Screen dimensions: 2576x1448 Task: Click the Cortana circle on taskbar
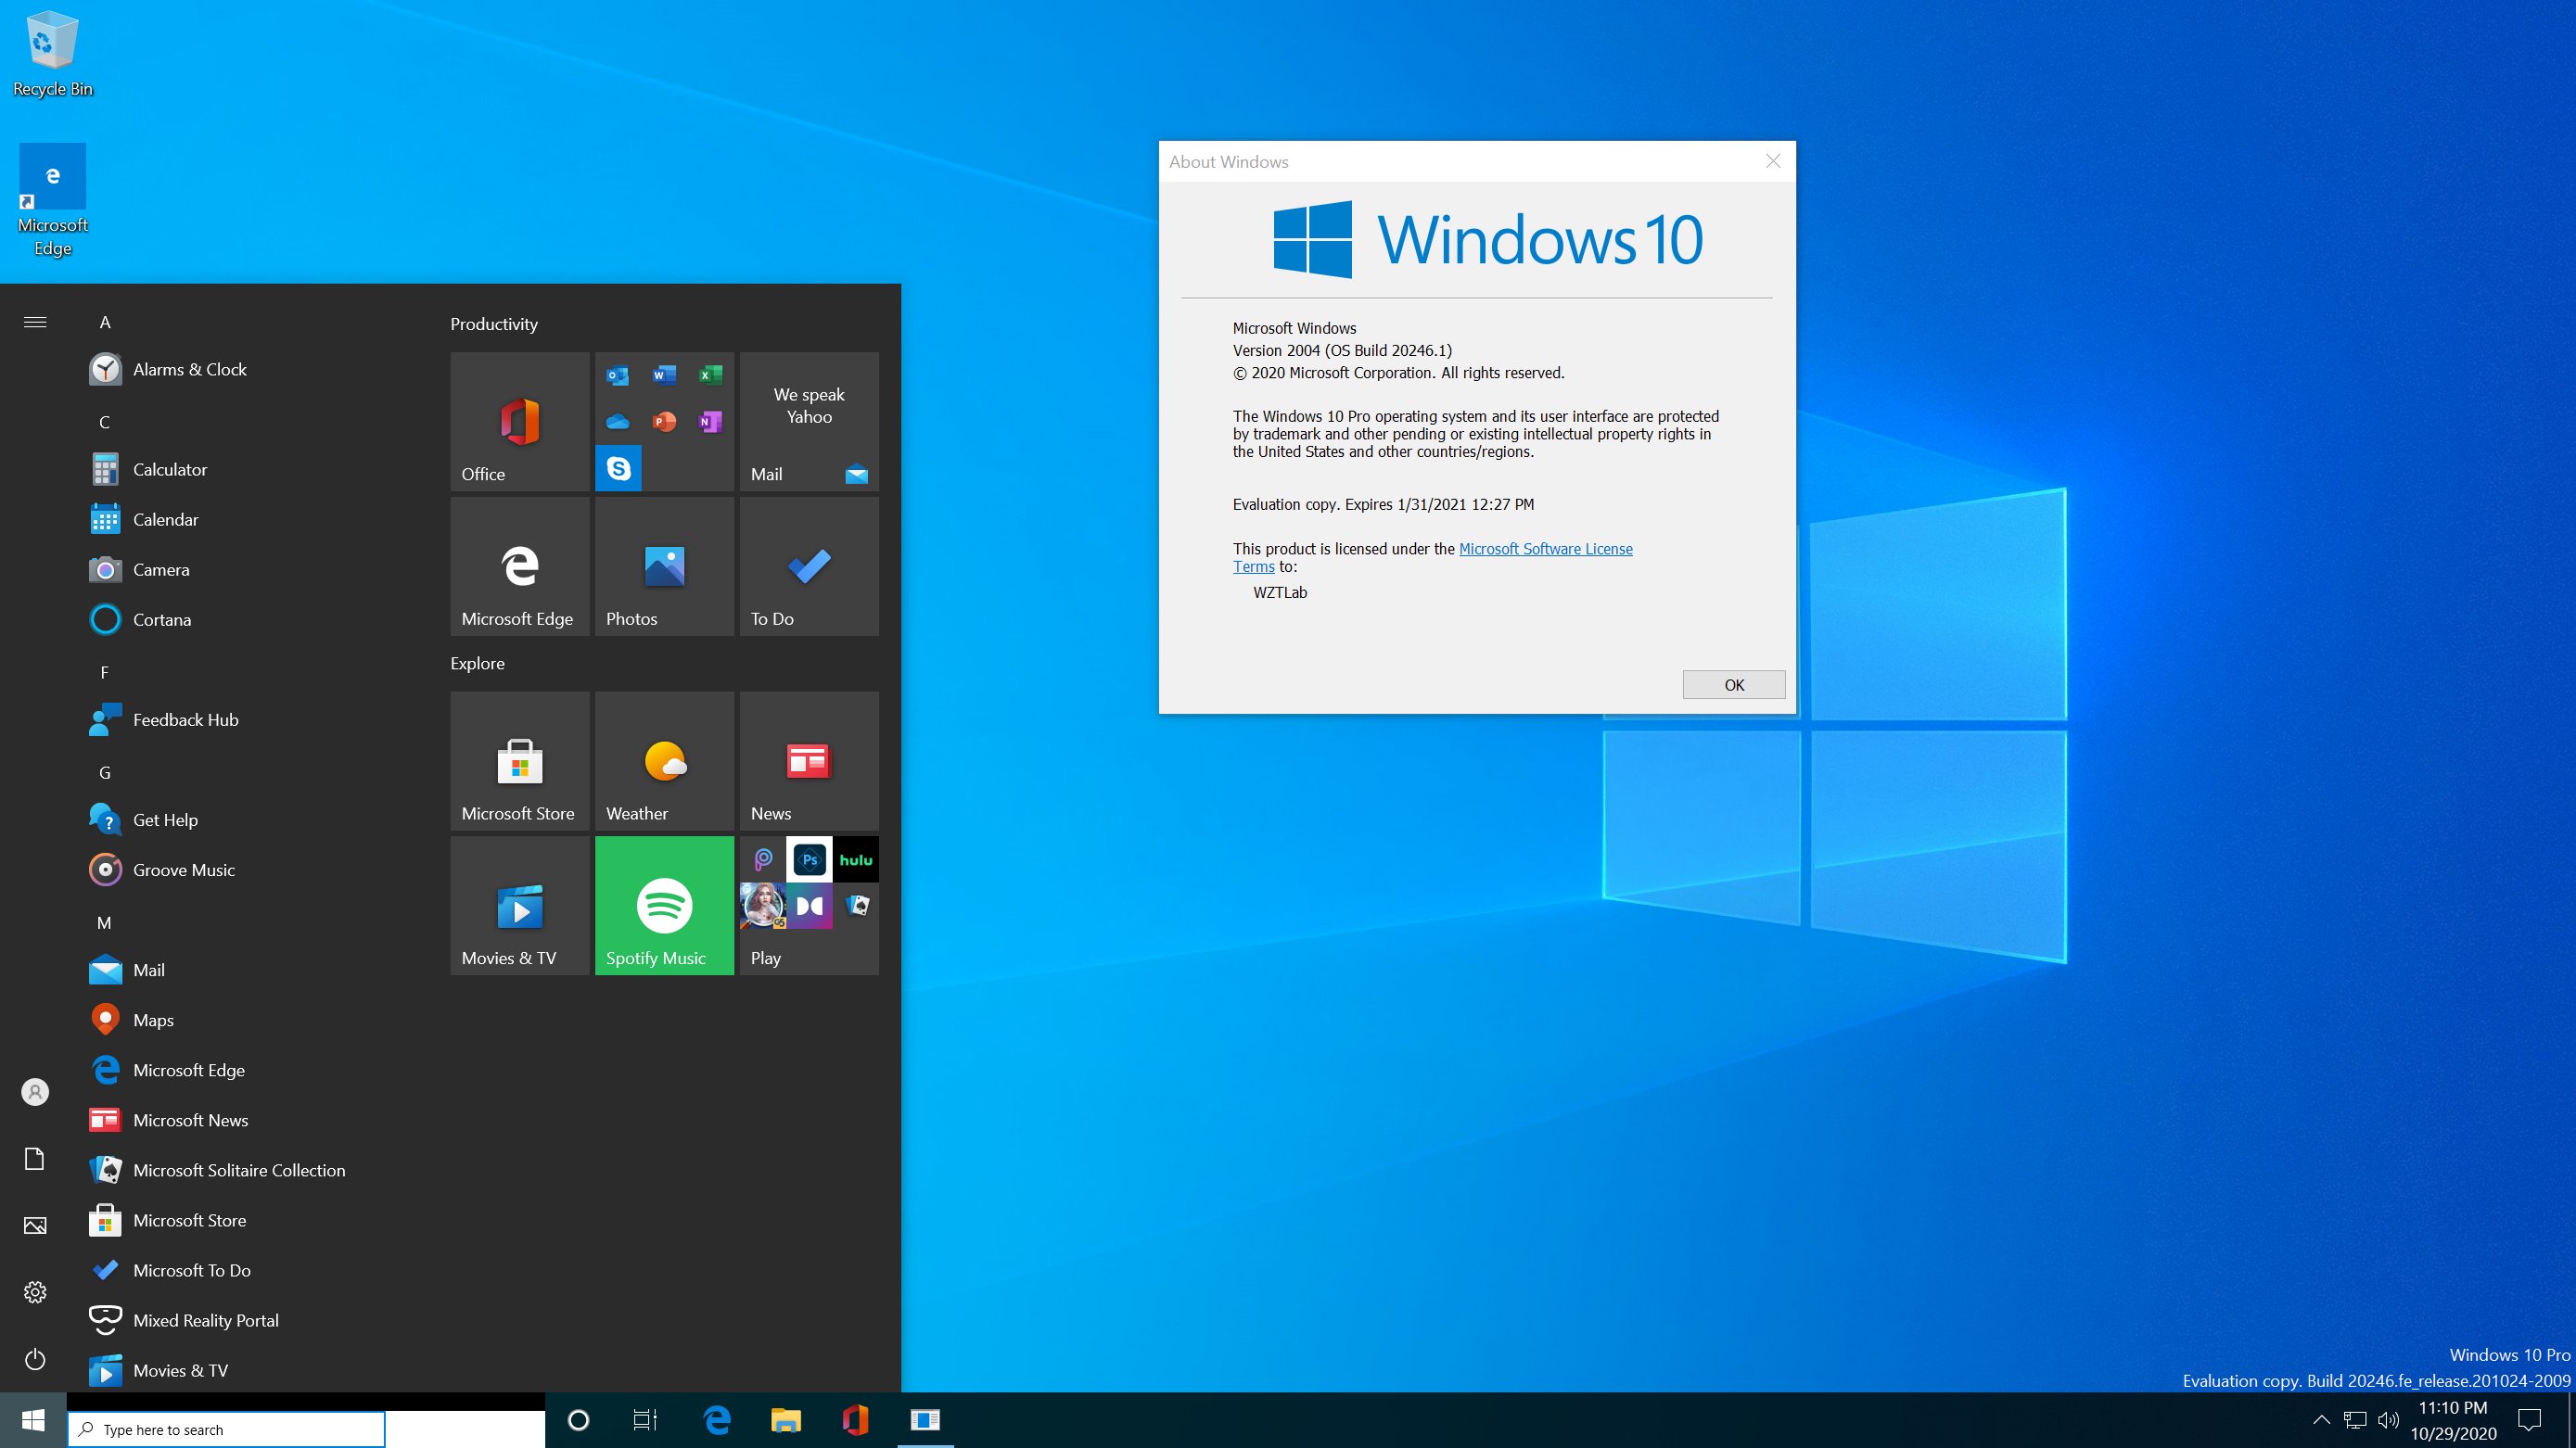[x=578, y=1420]
